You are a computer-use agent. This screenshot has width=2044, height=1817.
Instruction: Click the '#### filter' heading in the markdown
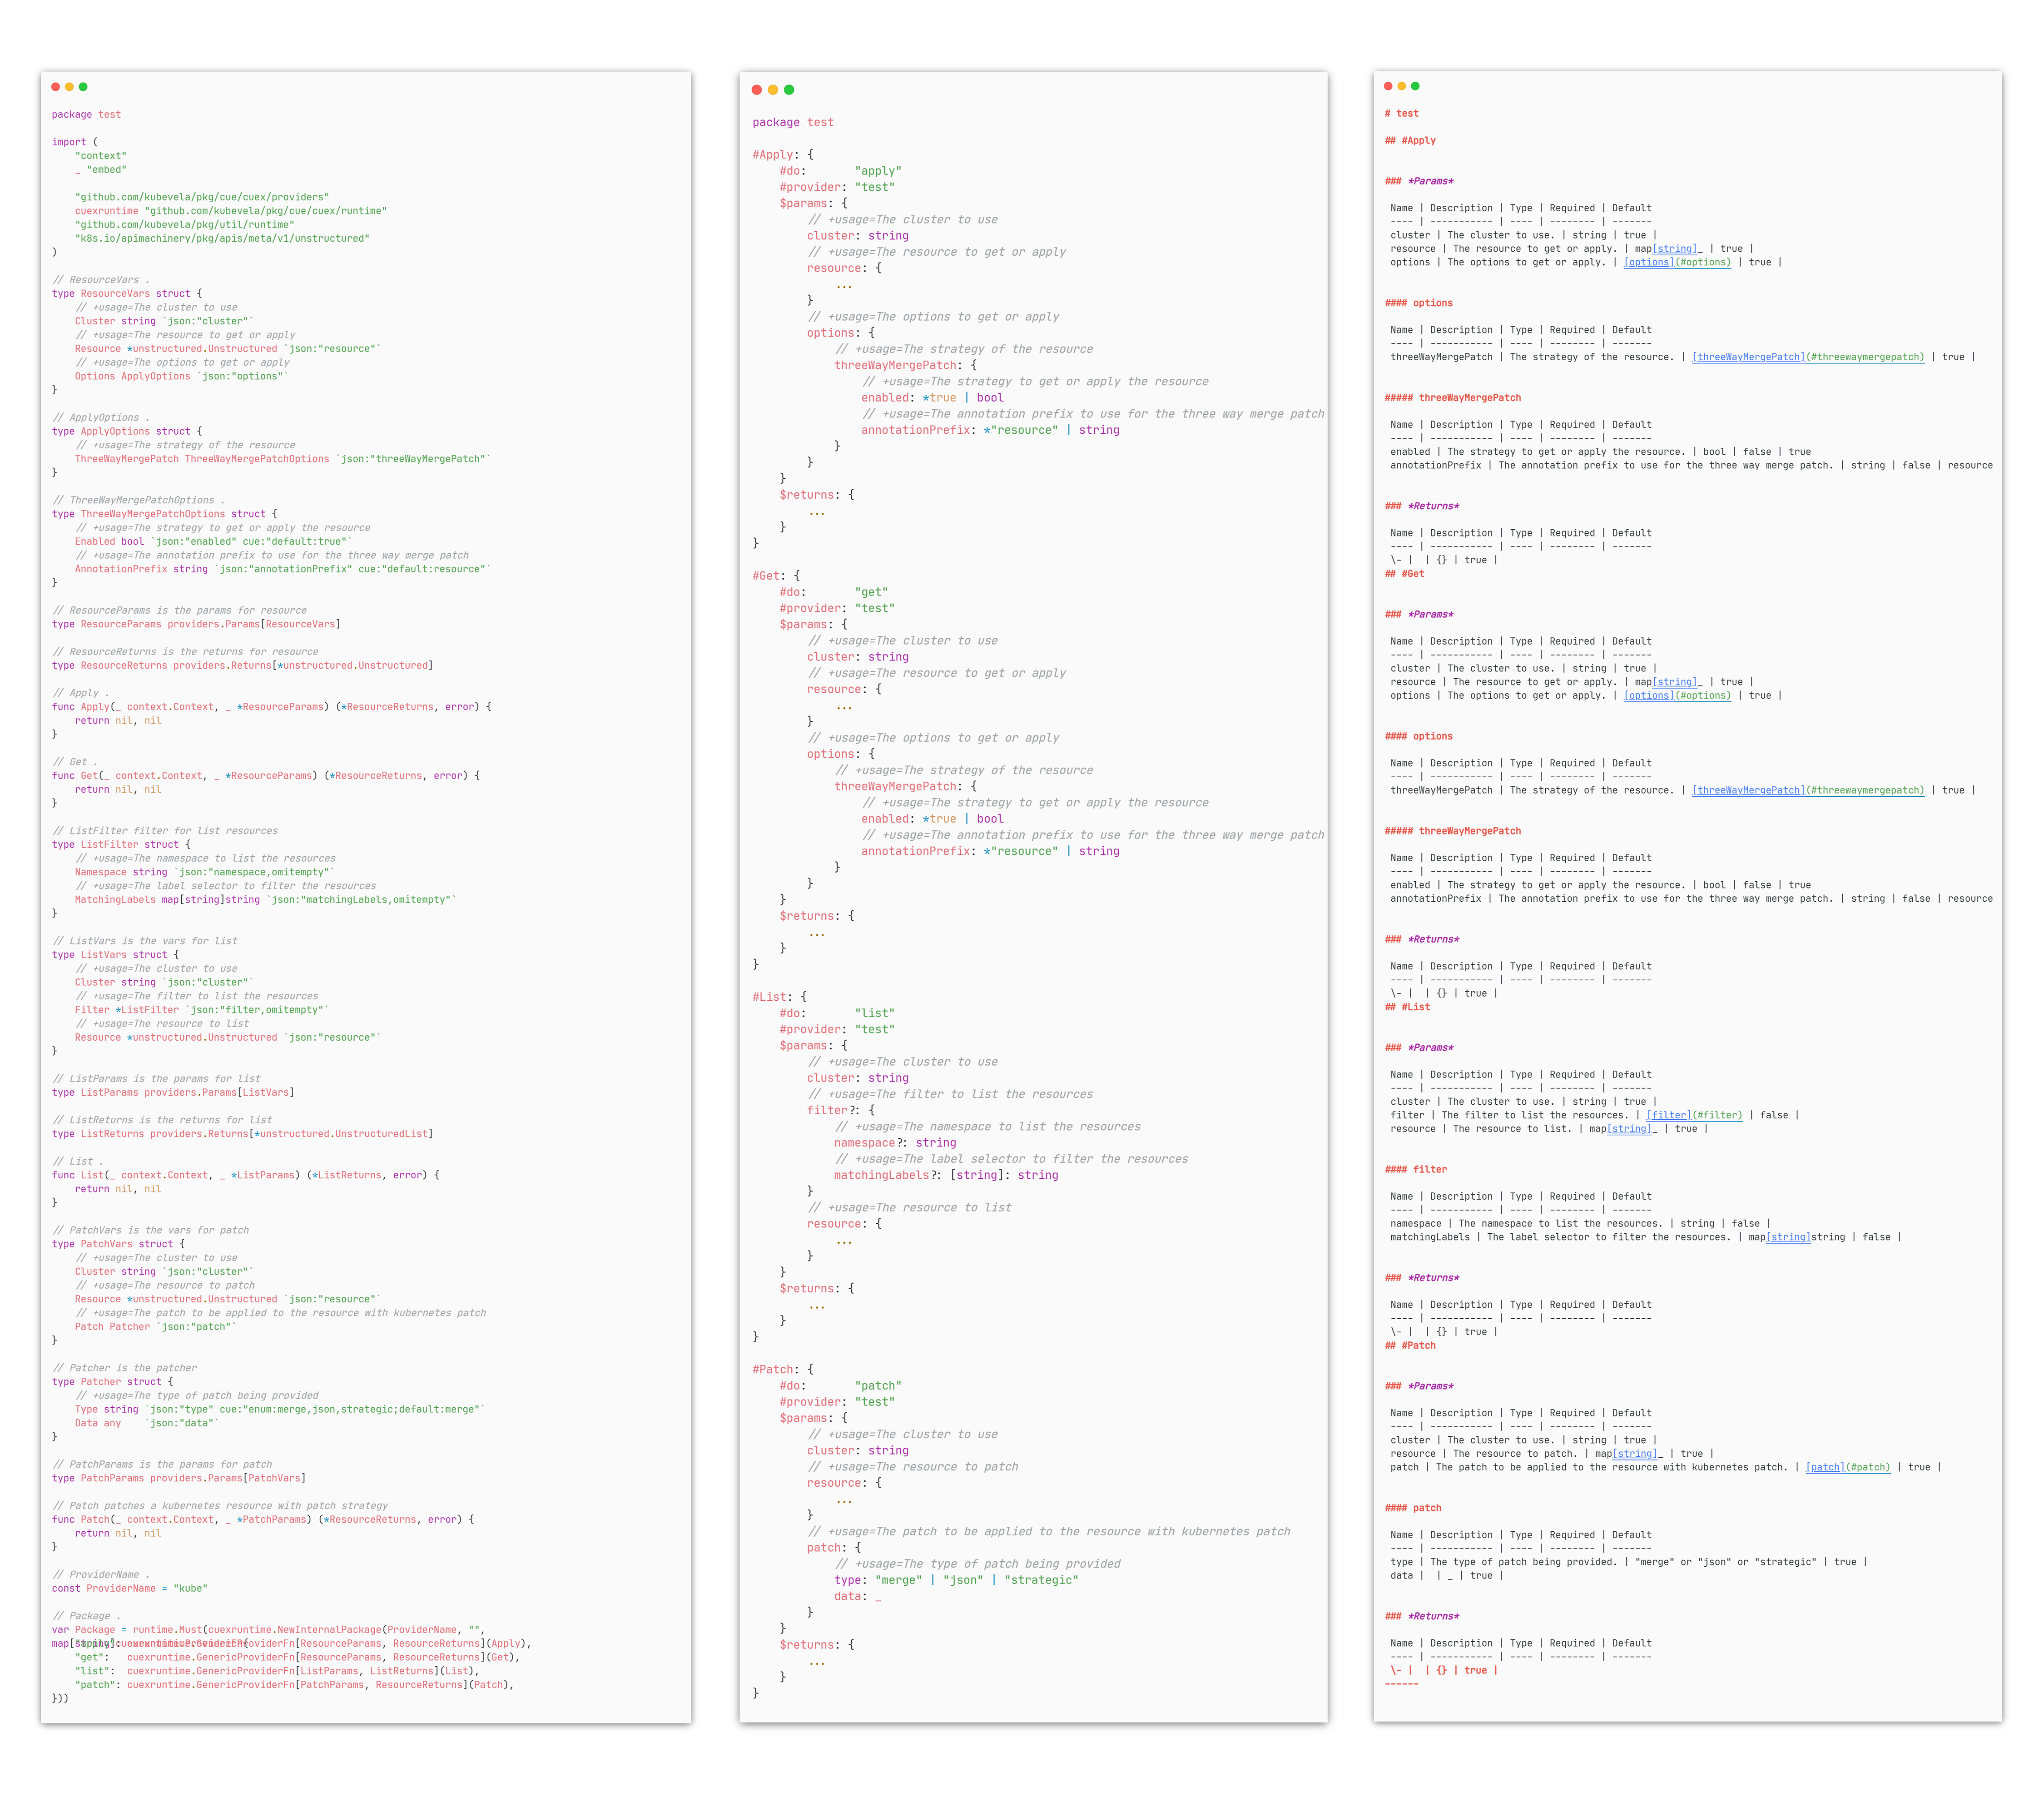(x=1416, y=1169)
